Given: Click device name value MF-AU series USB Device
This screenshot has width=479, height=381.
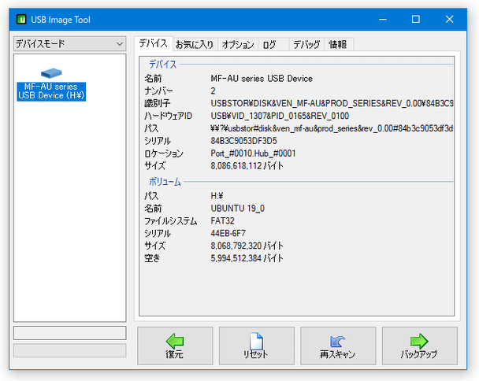Looking at the screenshot, I should tap(262, 79).
